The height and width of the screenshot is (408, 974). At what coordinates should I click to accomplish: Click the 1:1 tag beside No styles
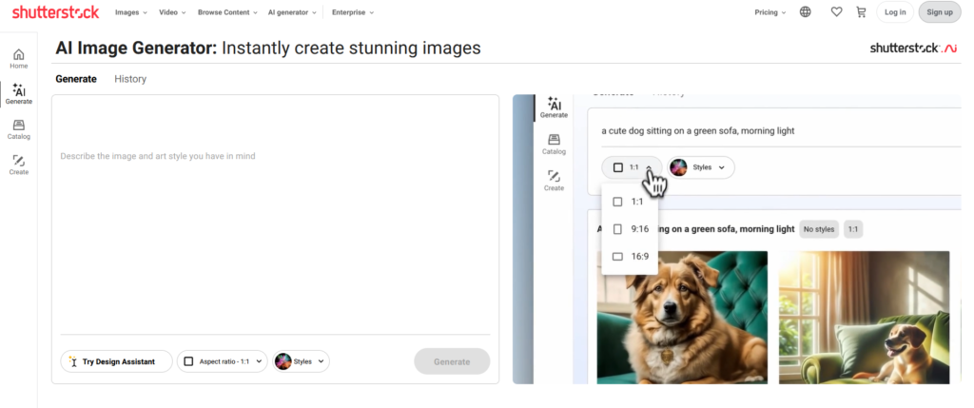click(x=853, y=229)
